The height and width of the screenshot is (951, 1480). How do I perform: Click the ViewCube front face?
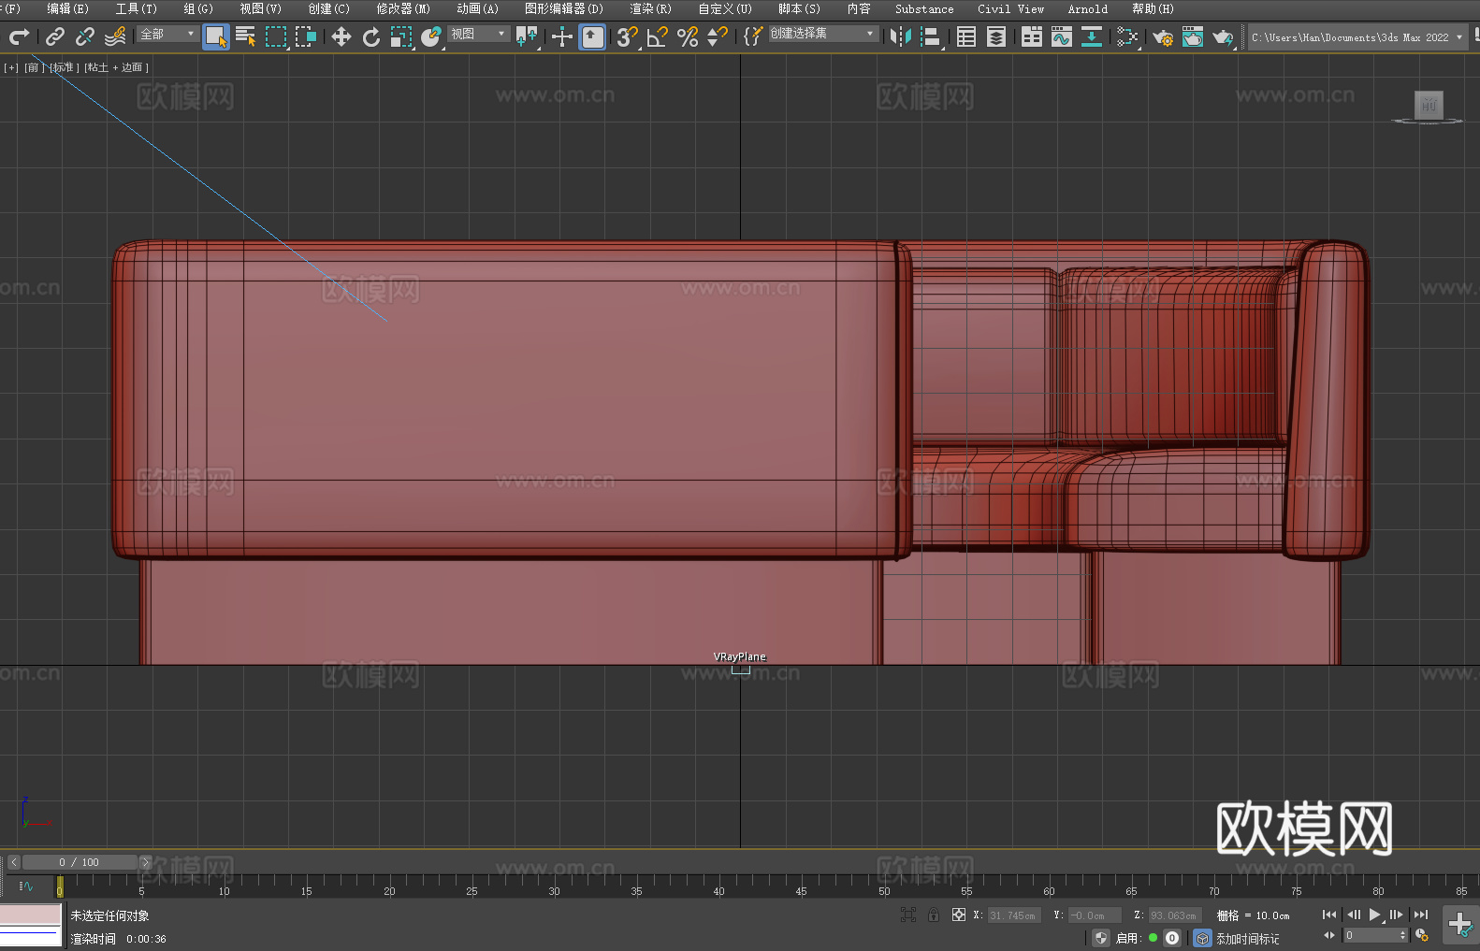point(1429,105)
